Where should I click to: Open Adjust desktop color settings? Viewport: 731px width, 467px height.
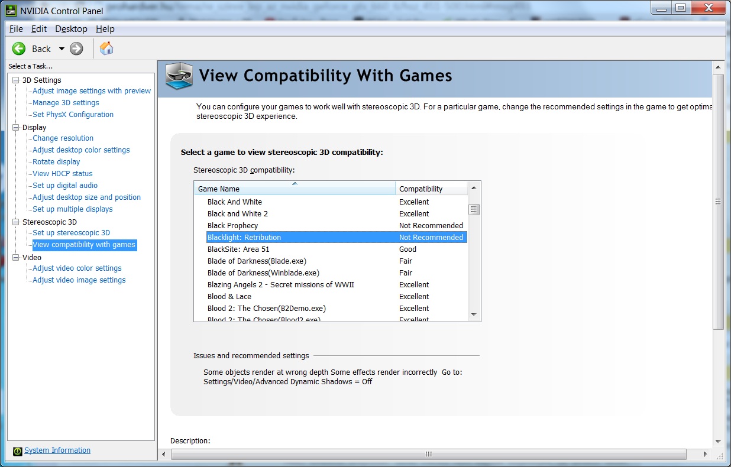(81, 150)
